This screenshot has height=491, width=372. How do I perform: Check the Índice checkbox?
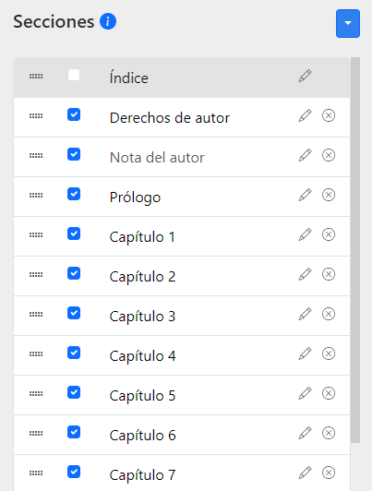pos(74,75)
